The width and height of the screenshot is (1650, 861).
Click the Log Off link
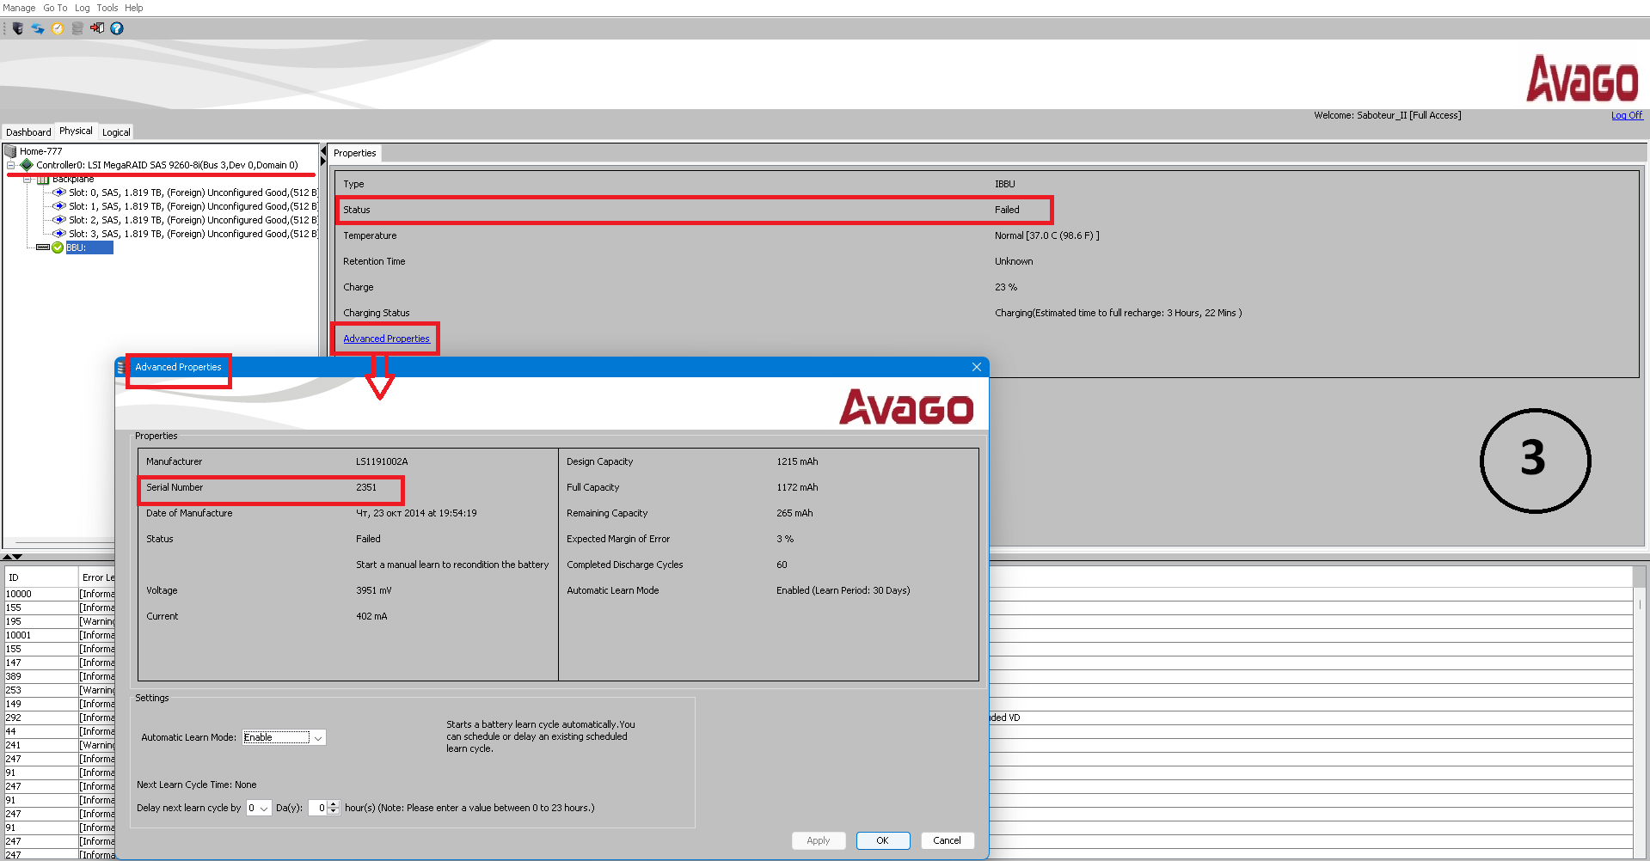(x=1627, y=115)
